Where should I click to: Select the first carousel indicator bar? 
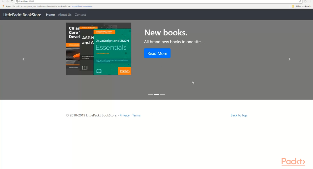(151, 94)
